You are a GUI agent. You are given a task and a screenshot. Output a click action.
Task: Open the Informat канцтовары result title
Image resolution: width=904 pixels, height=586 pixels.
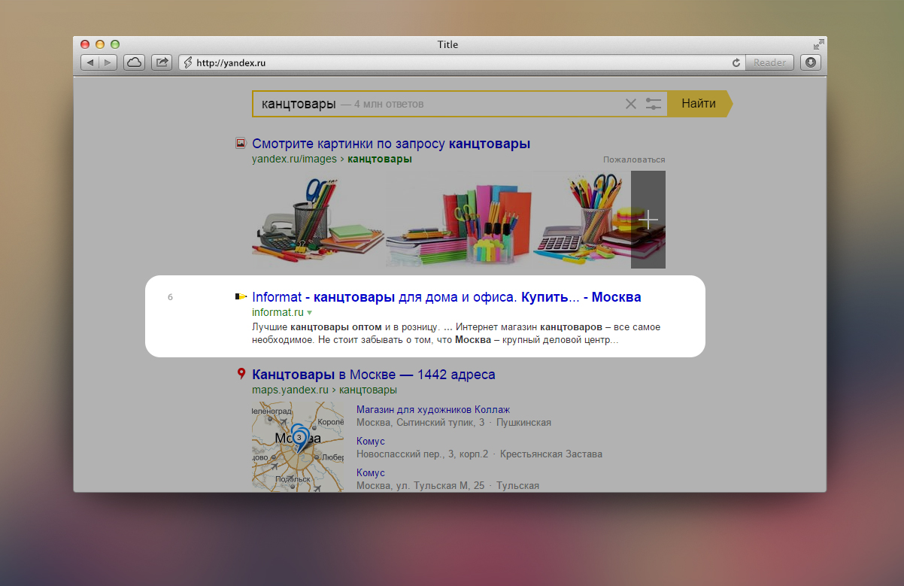click(x=447, y=297)
